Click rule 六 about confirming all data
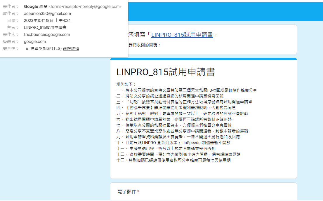323x201 pixels. tap(174, 119)
